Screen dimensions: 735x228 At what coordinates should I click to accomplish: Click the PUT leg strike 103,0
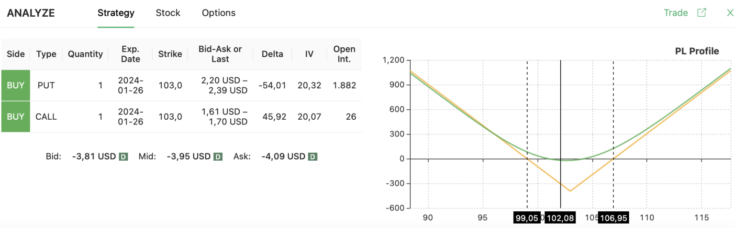(170, 85)
